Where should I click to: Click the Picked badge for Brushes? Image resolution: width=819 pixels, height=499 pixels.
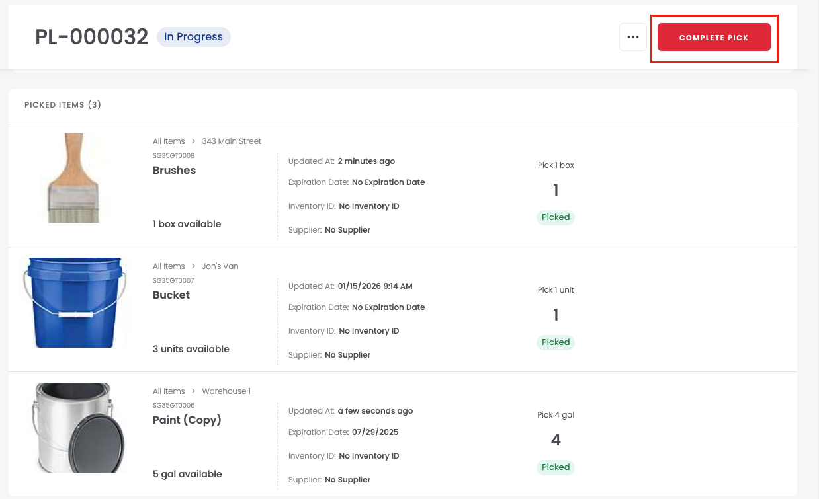point(556,217)
